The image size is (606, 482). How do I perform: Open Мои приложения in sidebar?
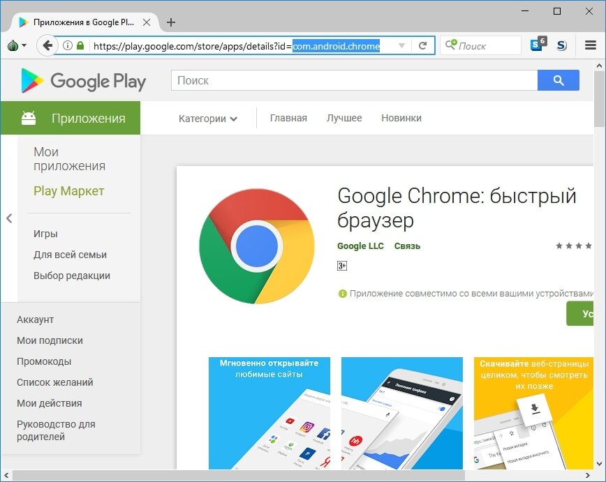(x=69, y=159)
